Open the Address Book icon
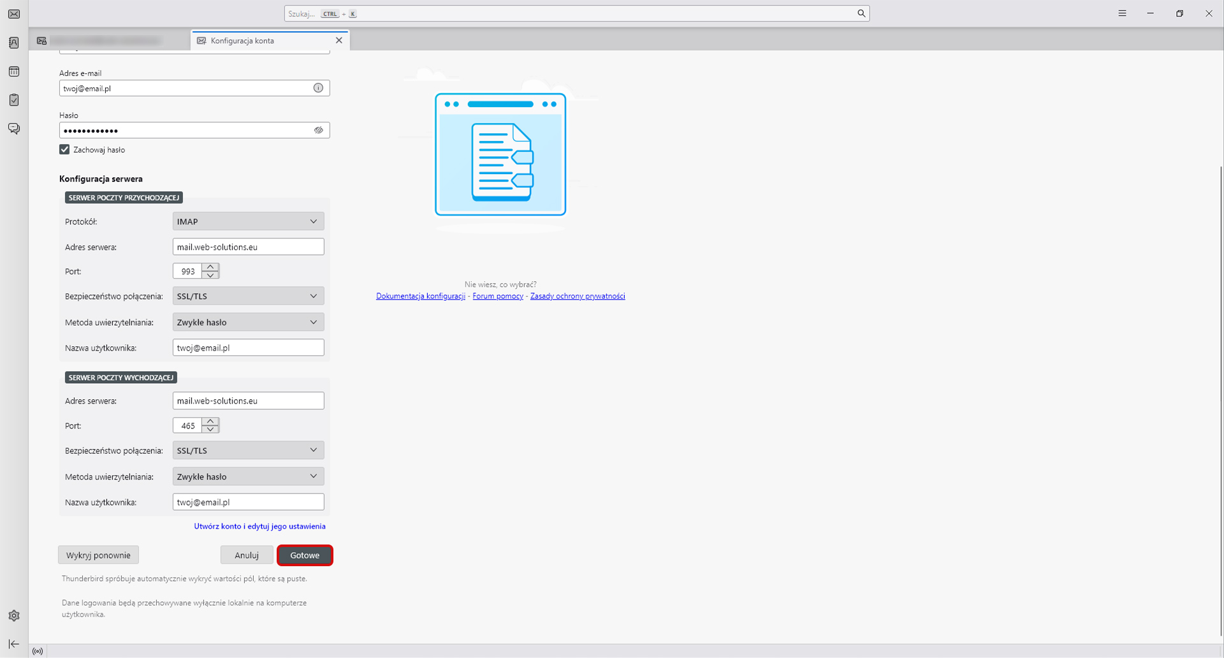The height and width of the screenshot is (658, 1224). click(x=14, y=43)
